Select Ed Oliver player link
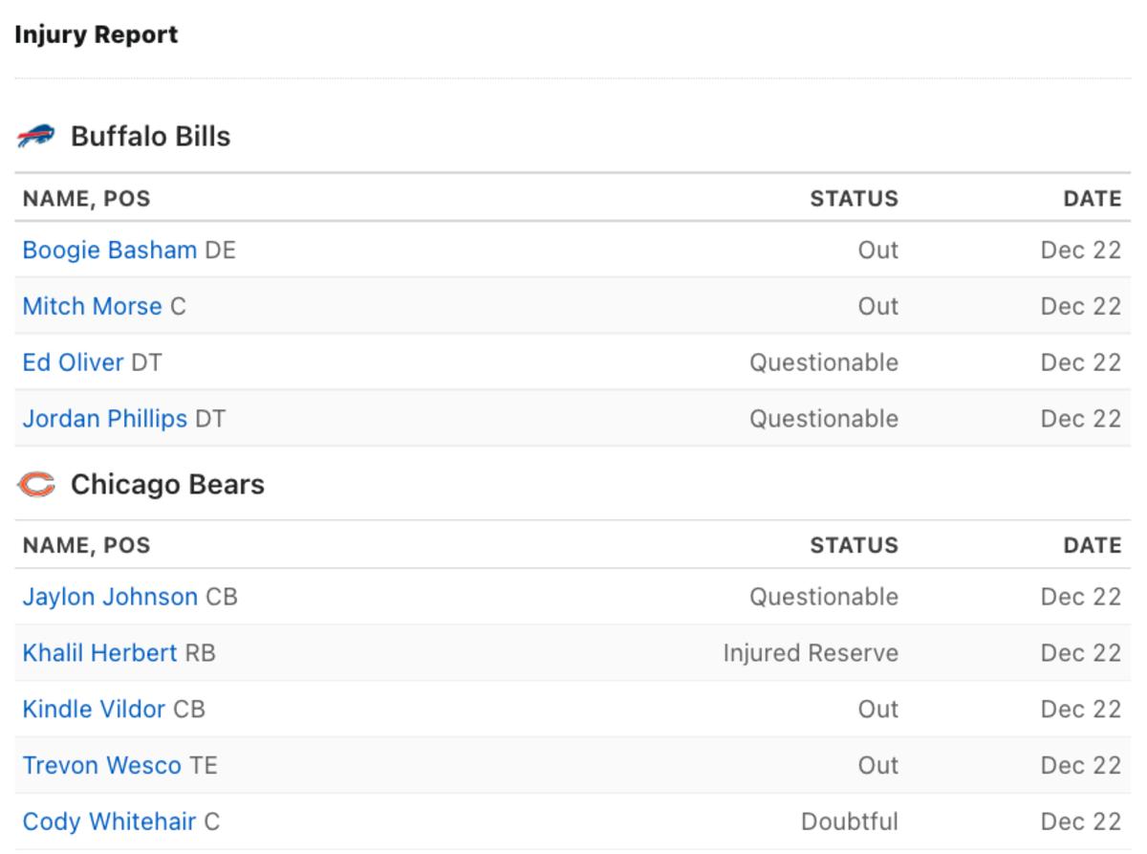The width and height of the screenshot is (1147, 854). 73,362
